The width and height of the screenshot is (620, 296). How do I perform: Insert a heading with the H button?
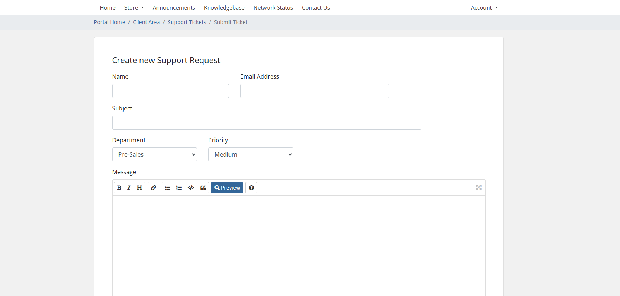(139, 188)
